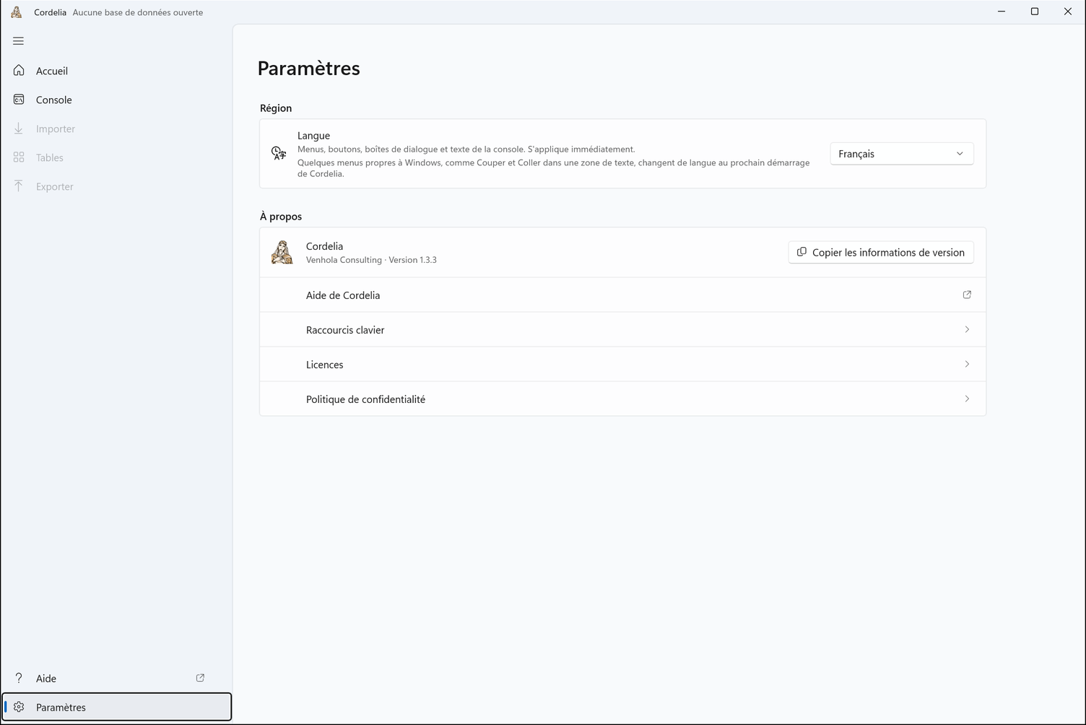Maximize the Cordelia window
Image resolution: width=1086 pixels, height=725 pixels.
point(1035,12)
